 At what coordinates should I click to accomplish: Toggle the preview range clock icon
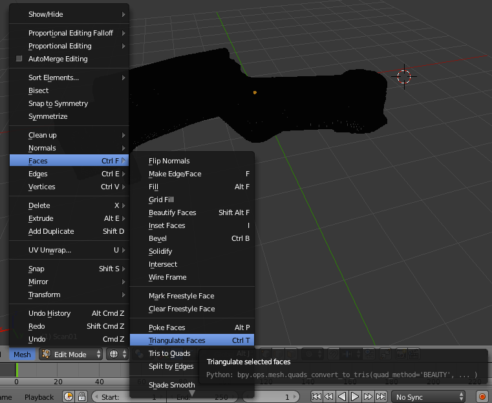point(69,397)
